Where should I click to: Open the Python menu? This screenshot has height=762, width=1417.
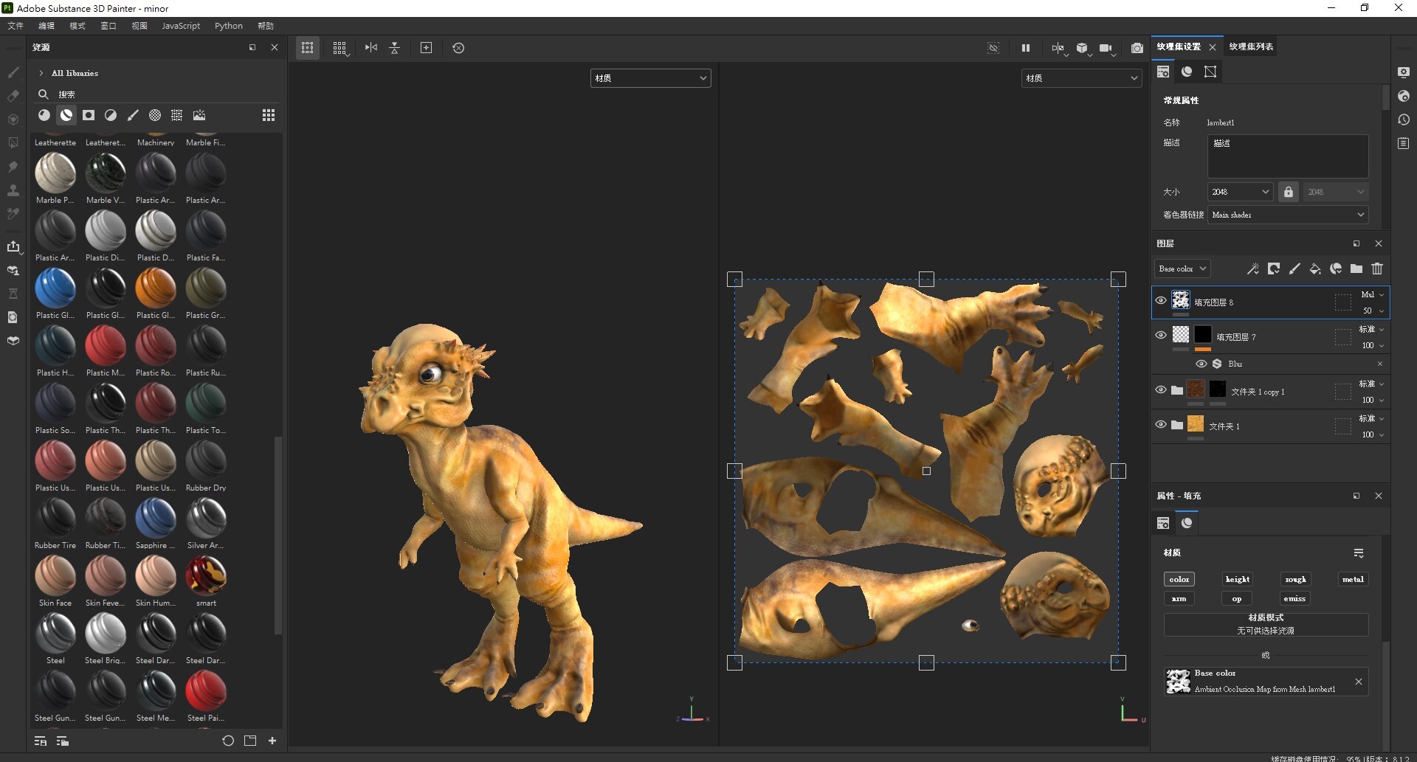[228, 26]
